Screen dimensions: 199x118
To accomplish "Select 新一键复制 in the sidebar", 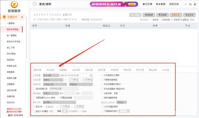I will point(12,35).
